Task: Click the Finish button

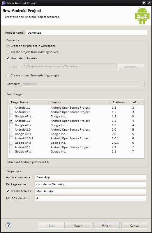Action: [106, 226]
